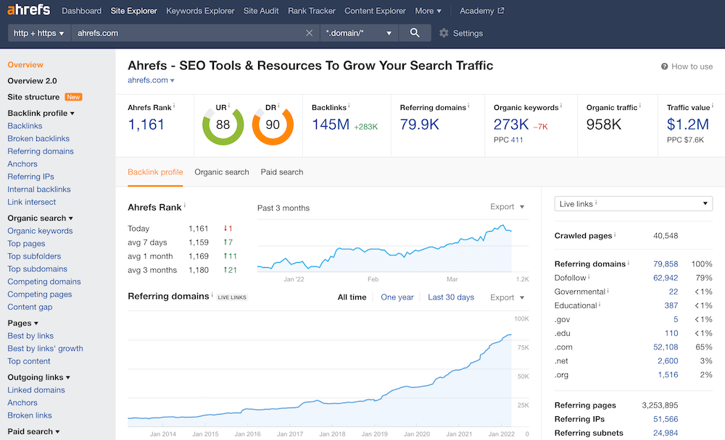Click the search magnifier button

[415, 33]
